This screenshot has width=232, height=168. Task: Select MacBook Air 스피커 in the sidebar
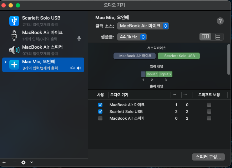(x=43, y=50)
